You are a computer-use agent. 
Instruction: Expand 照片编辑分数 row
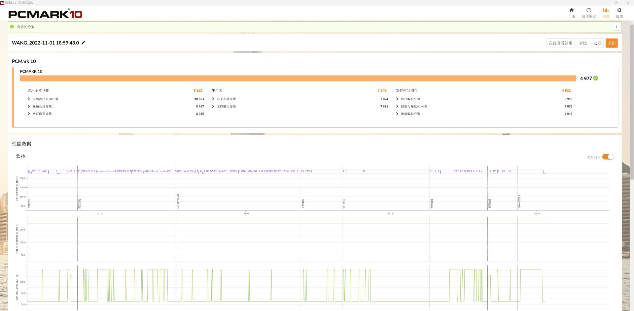pos(397,99)
